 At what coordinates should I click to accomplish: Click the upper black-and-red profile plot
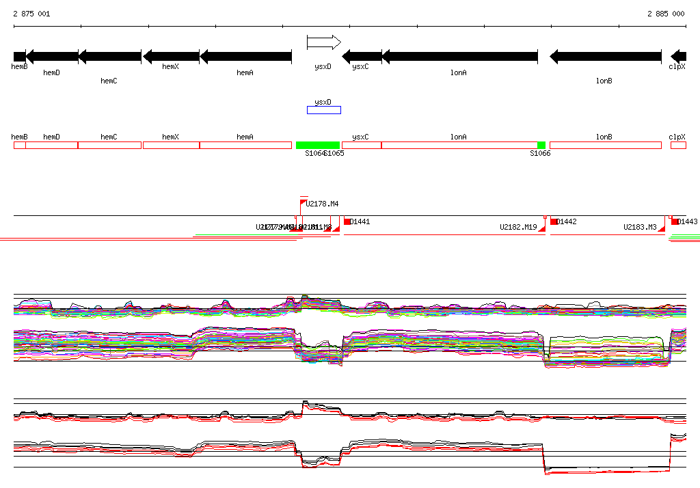coord(350,413)
